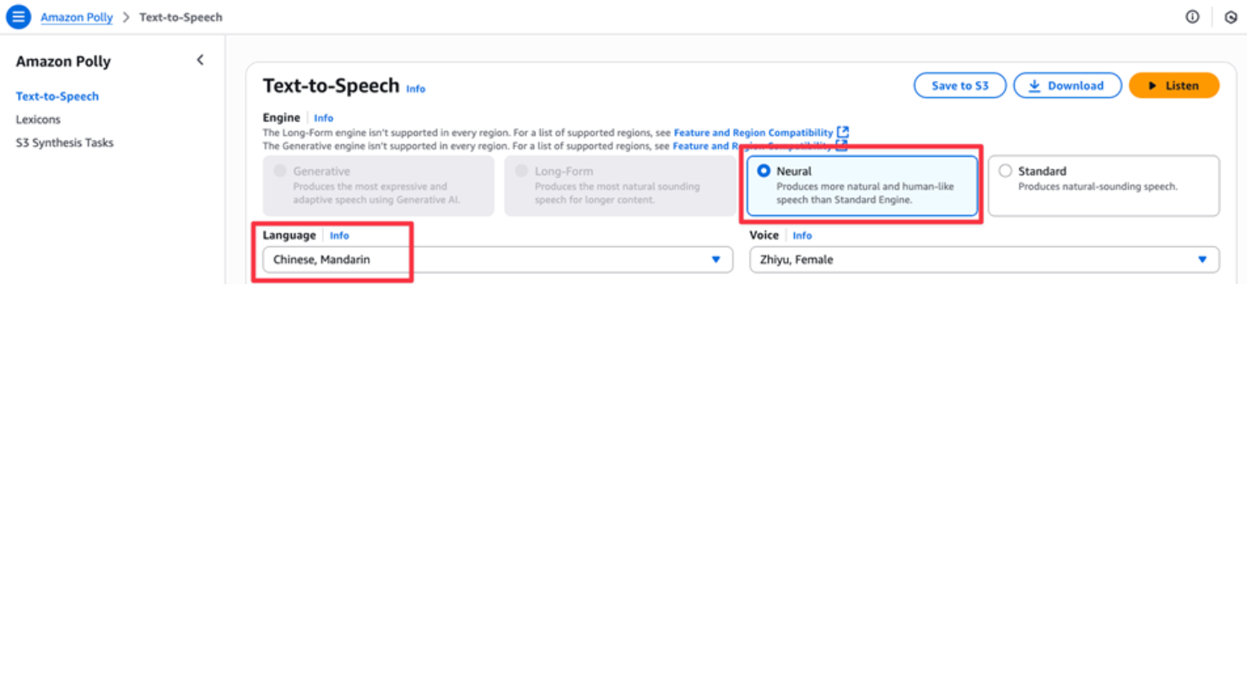Click the Amazon Polly breadcrumb link
Screen dimensions: 1247x700
[76, 17]
